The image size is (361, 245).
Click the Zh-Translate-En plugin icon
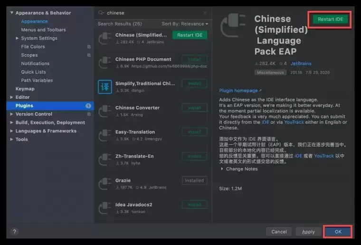[105, 160]
